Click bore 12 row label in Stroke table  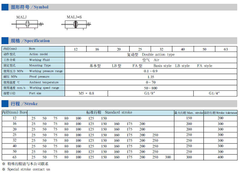point(15,118)
